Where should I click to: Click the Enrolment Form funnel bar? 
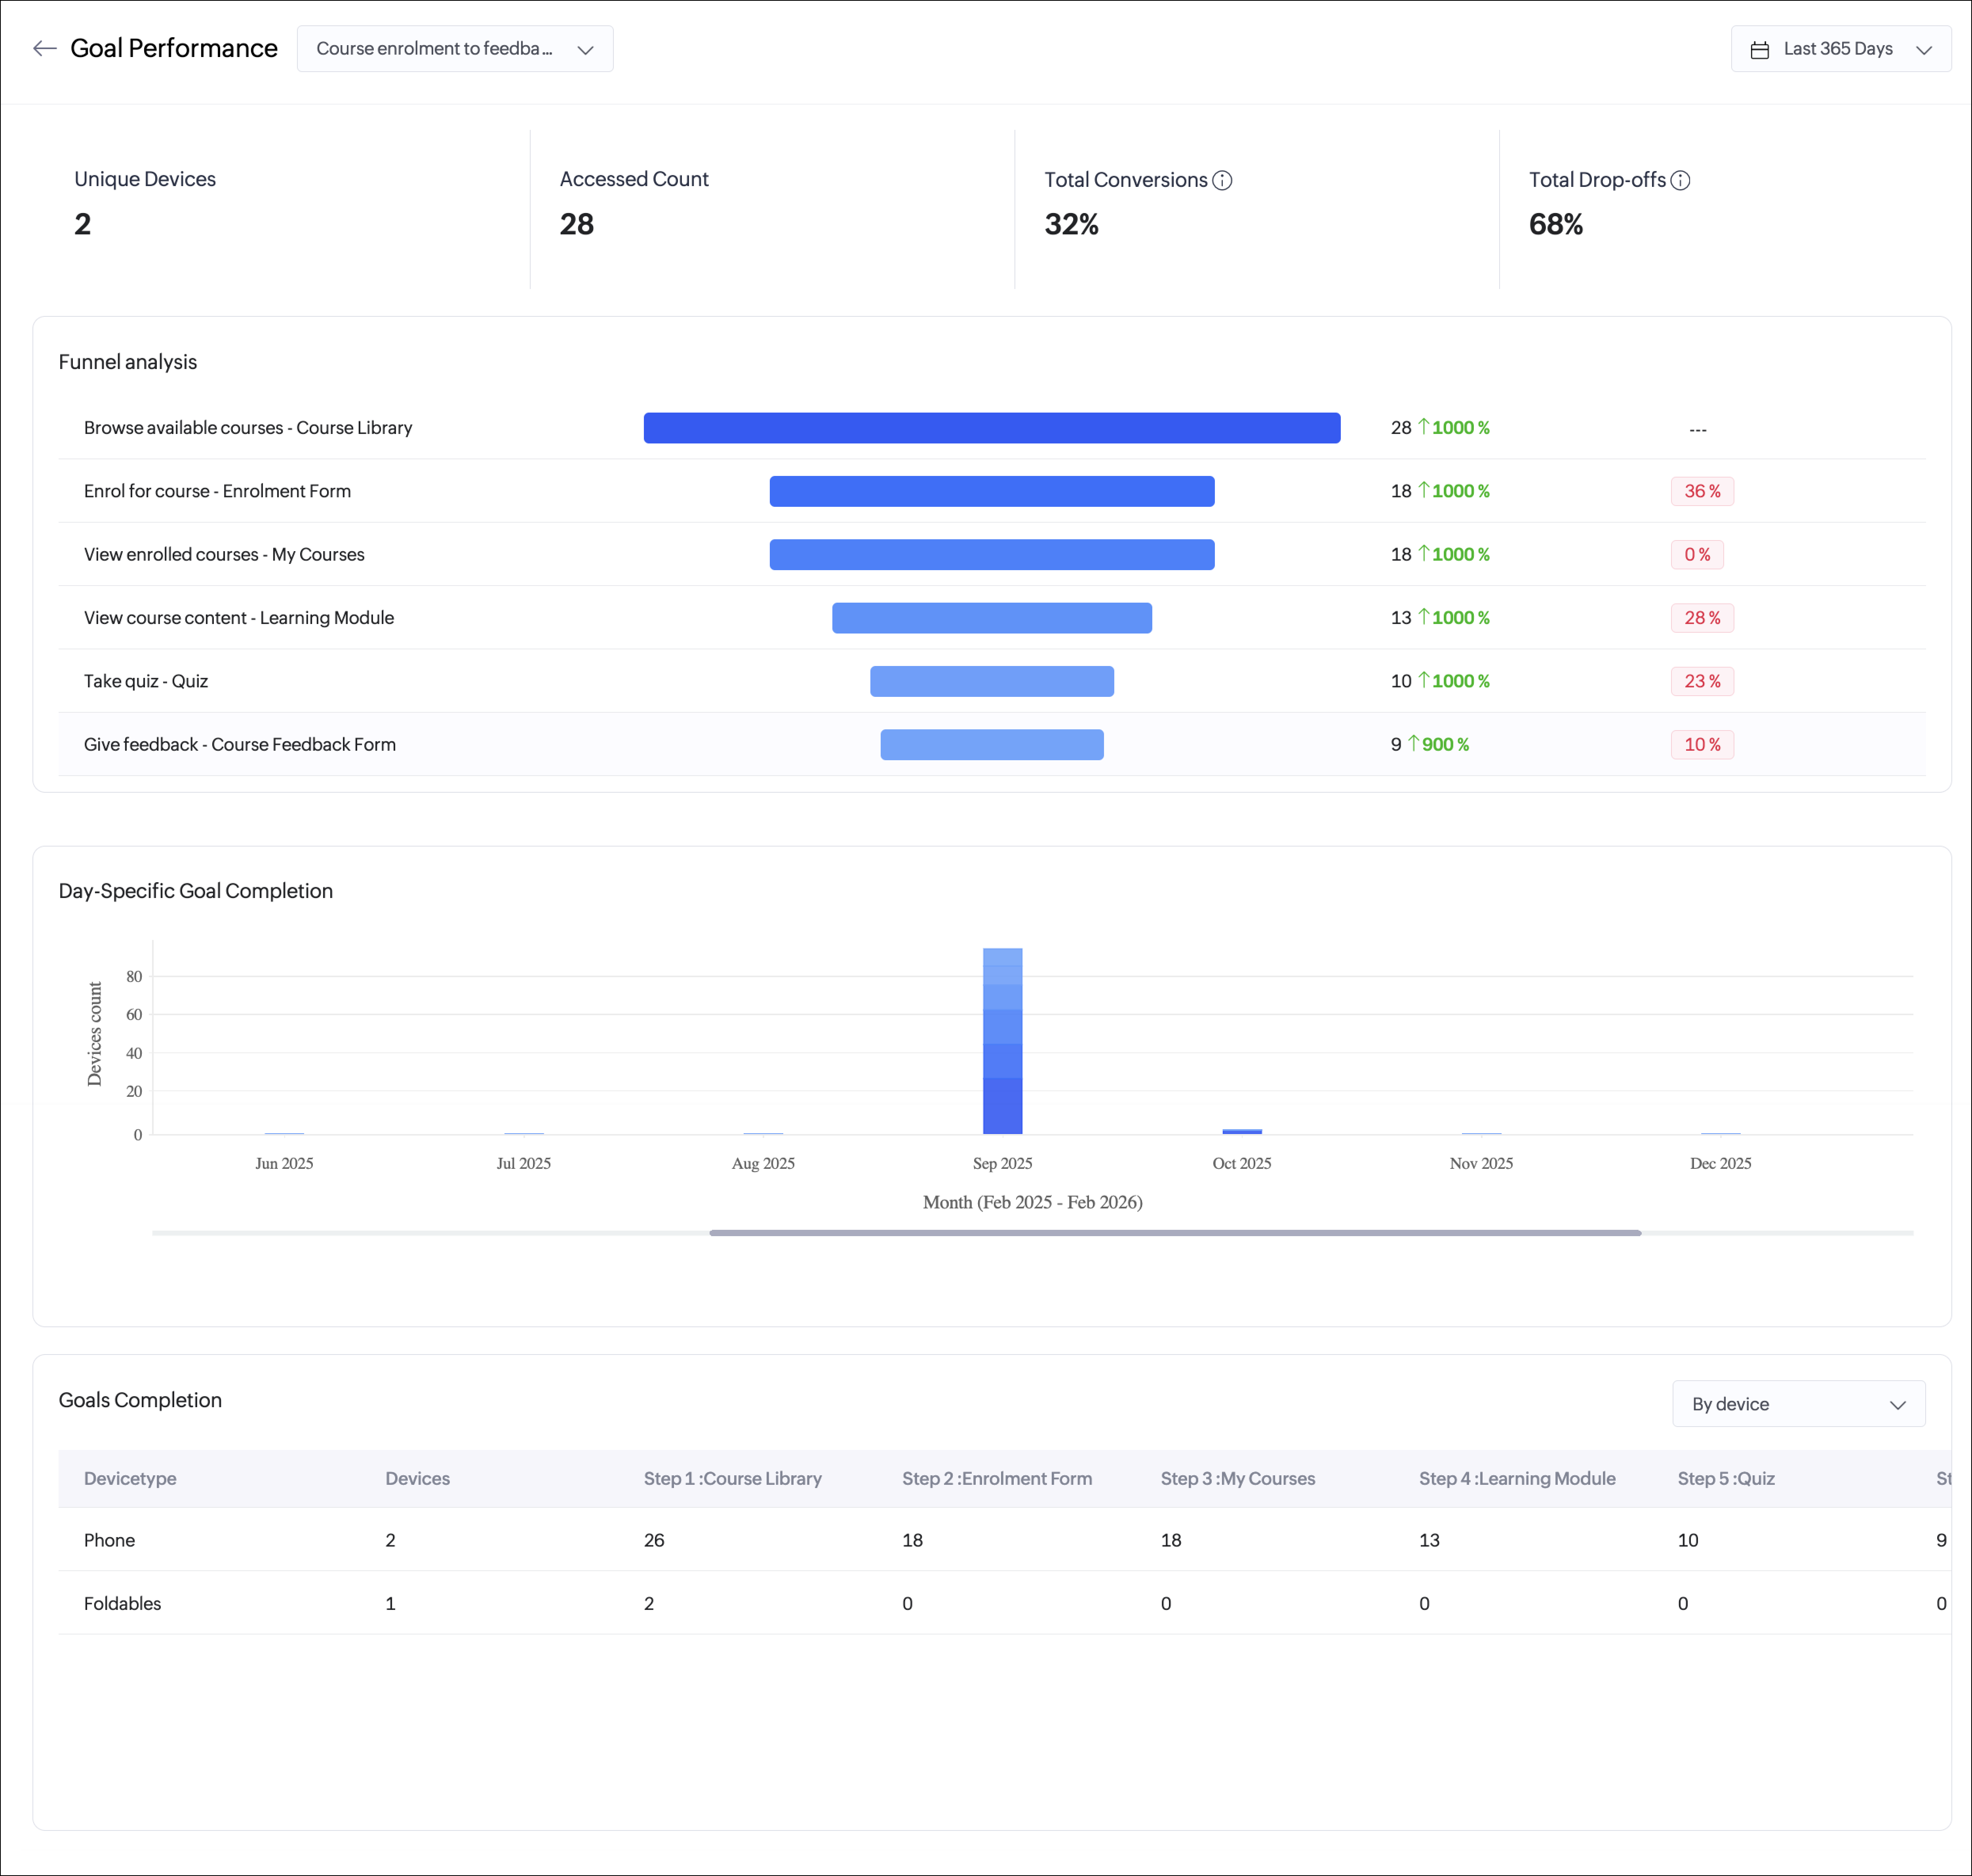[991, 491]
